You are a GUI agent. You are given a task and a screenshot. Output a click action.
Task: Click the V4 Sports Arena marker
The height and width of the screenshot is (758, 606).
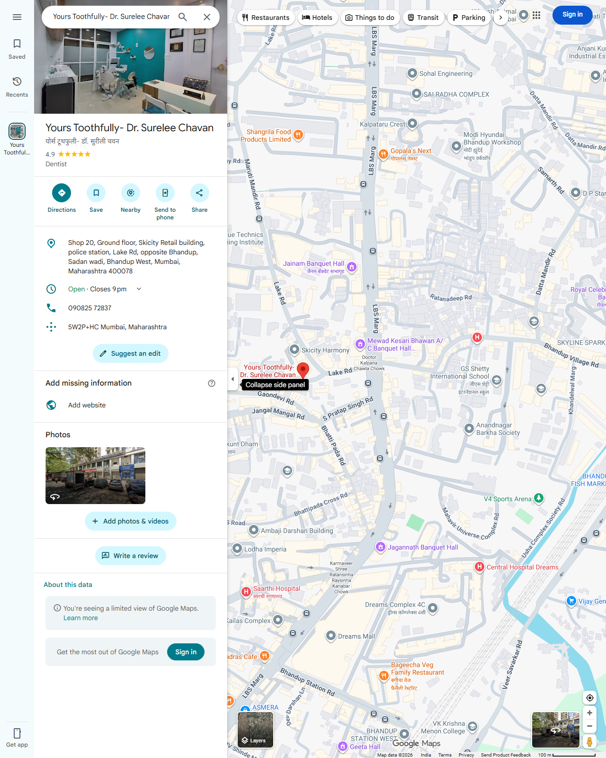[x=539, y=498]
